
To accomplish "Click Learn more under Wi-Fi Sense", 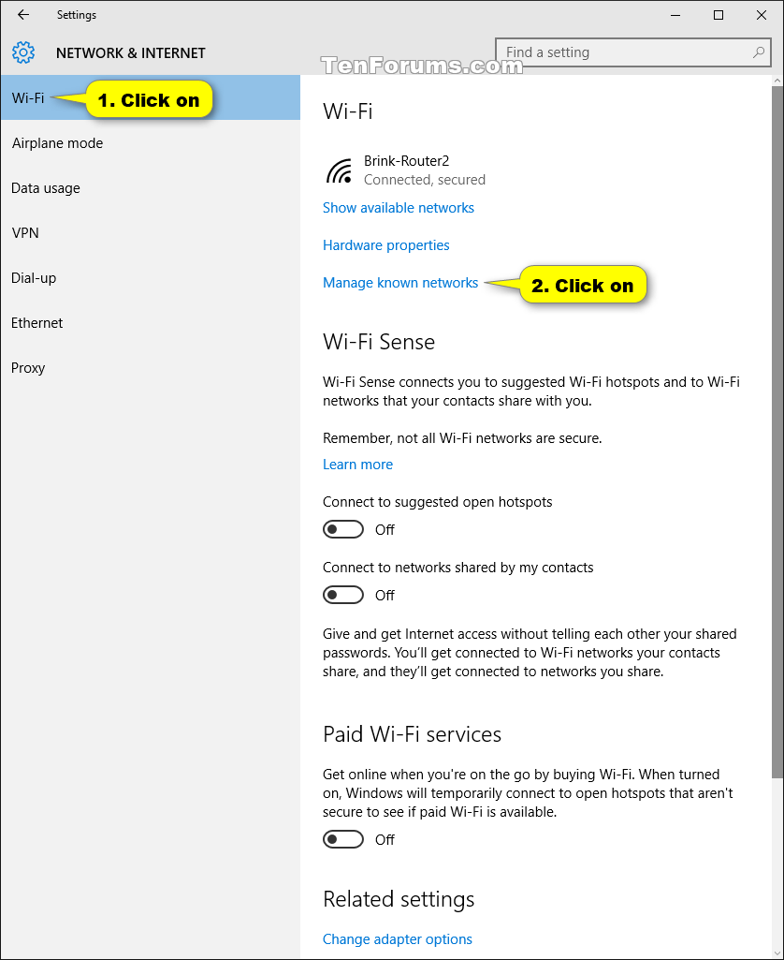I will pyautogui.click(x=357, y=464).
